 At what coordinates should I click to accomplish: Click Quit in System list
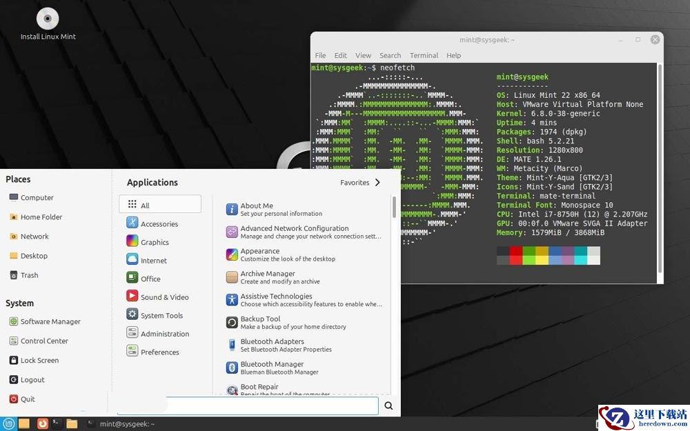(22, 399)
